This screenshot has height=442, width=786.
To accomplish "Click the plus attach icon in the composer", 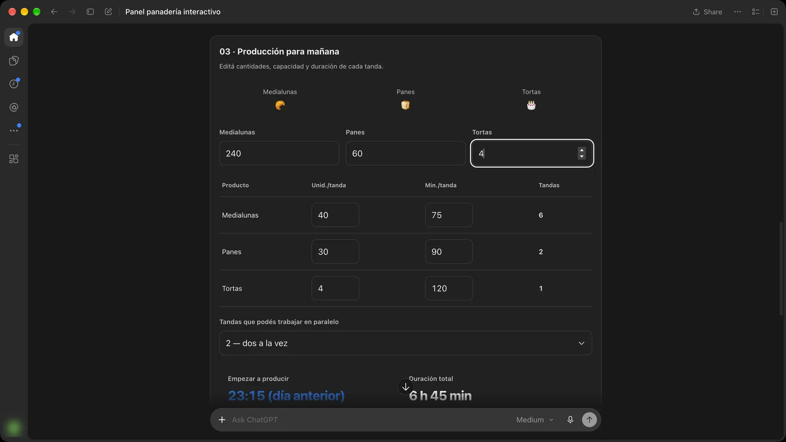I will pos(222,419).
